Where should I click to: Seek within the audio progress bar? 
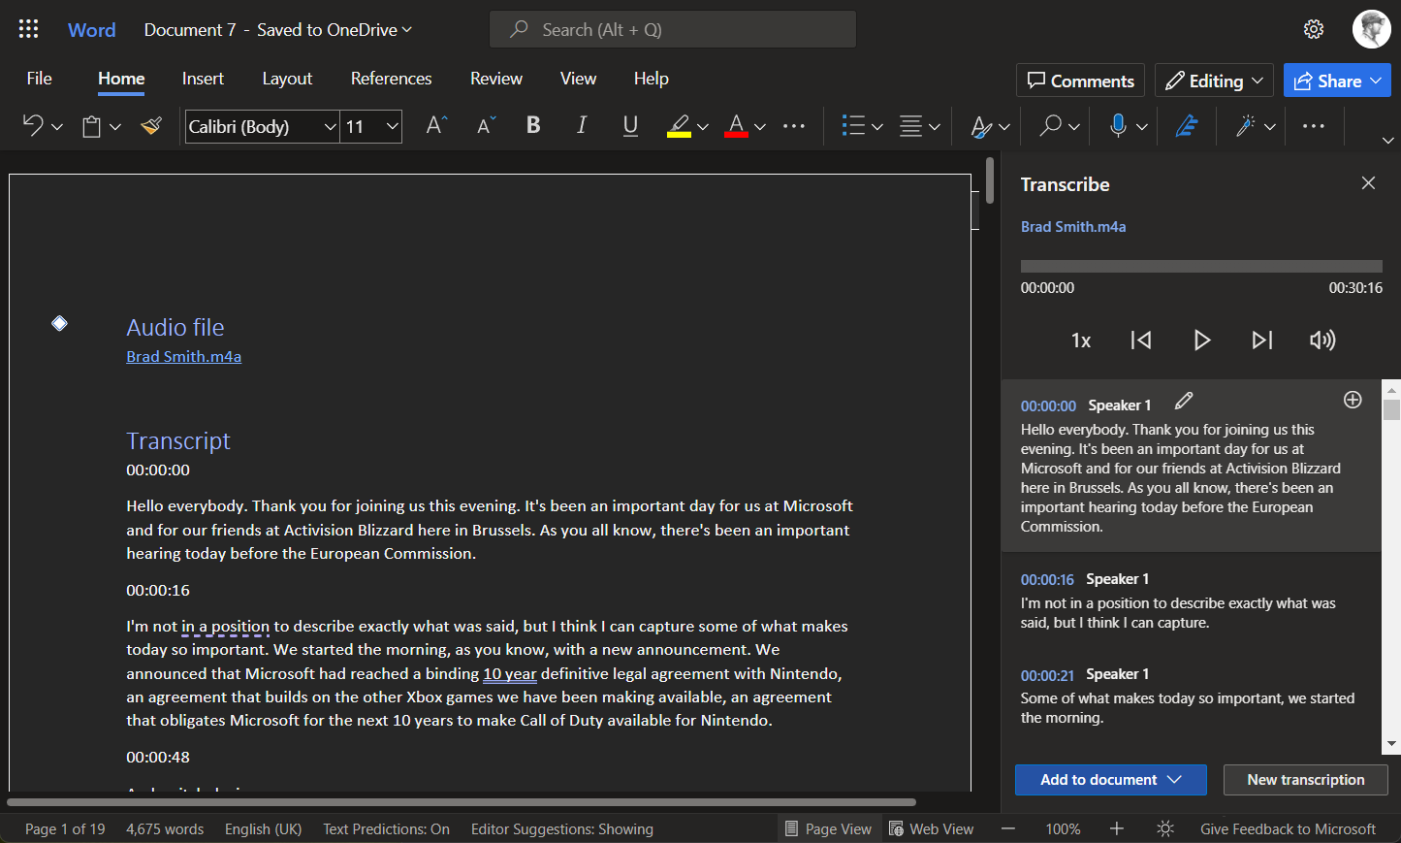point(1201,266)
